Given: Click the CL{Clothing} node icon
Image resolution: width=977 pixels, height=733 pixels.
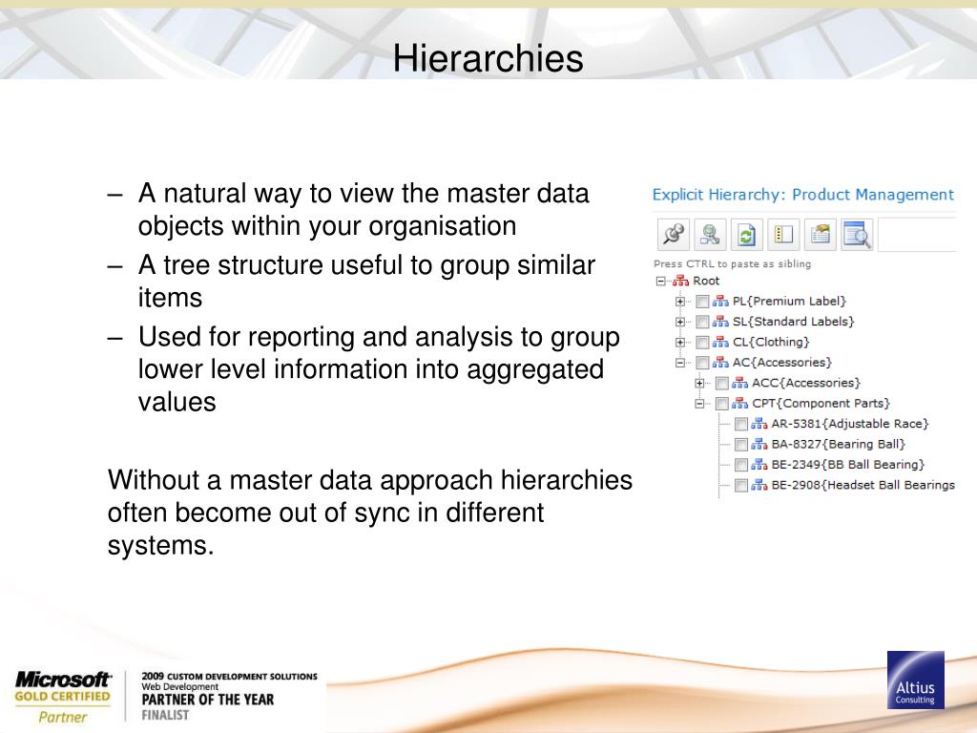Looking at the screenshot, I should click(720, 343).
